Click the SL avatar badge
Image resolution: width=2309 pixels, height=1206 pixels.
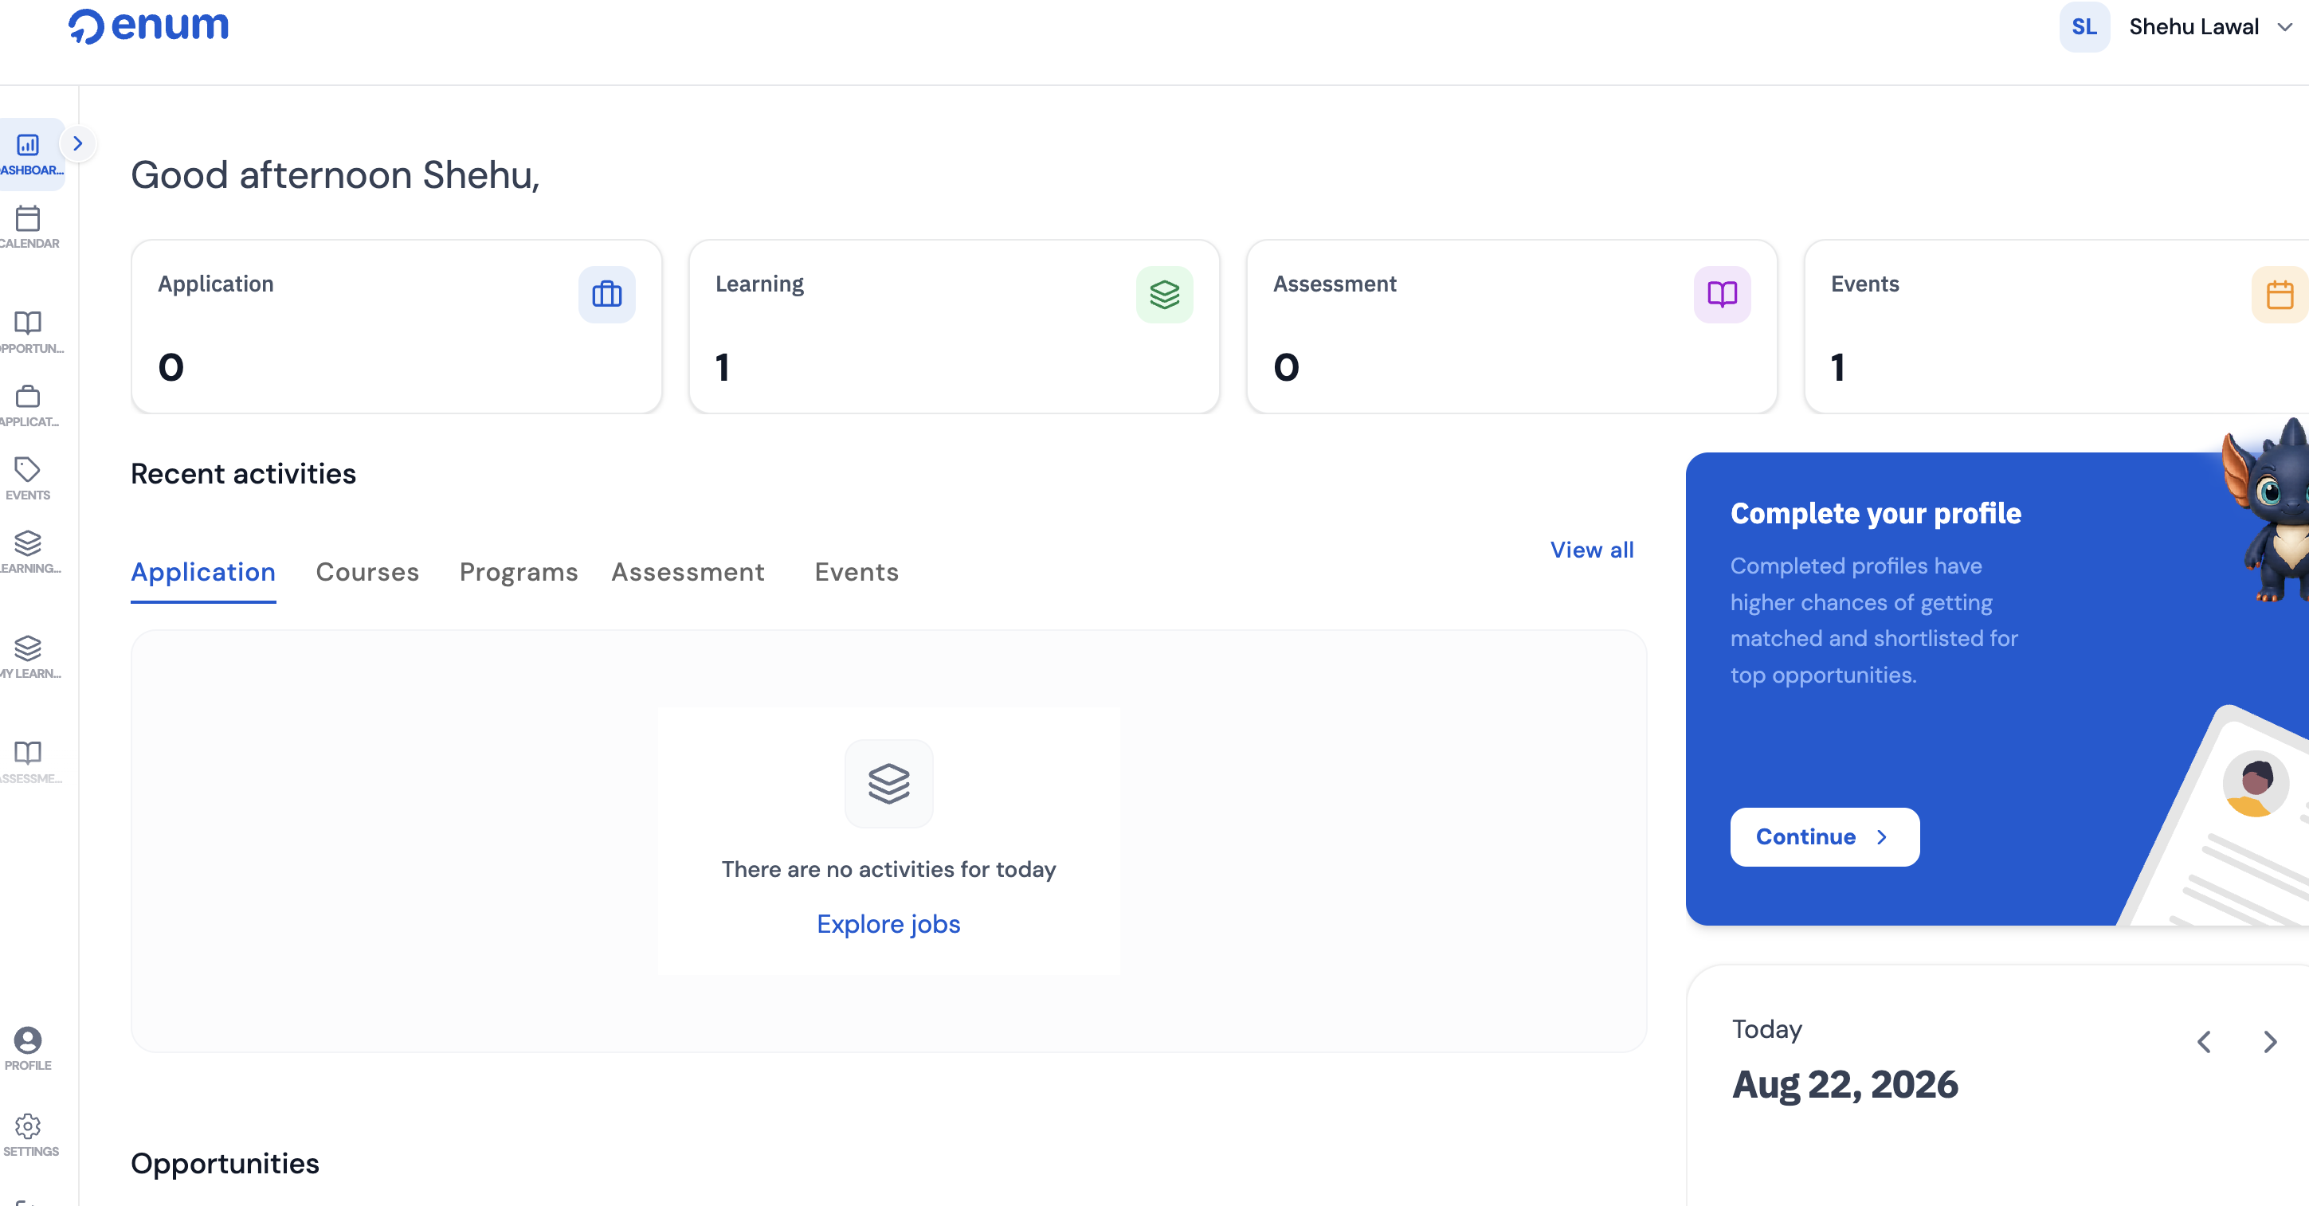coord(2084,27)
